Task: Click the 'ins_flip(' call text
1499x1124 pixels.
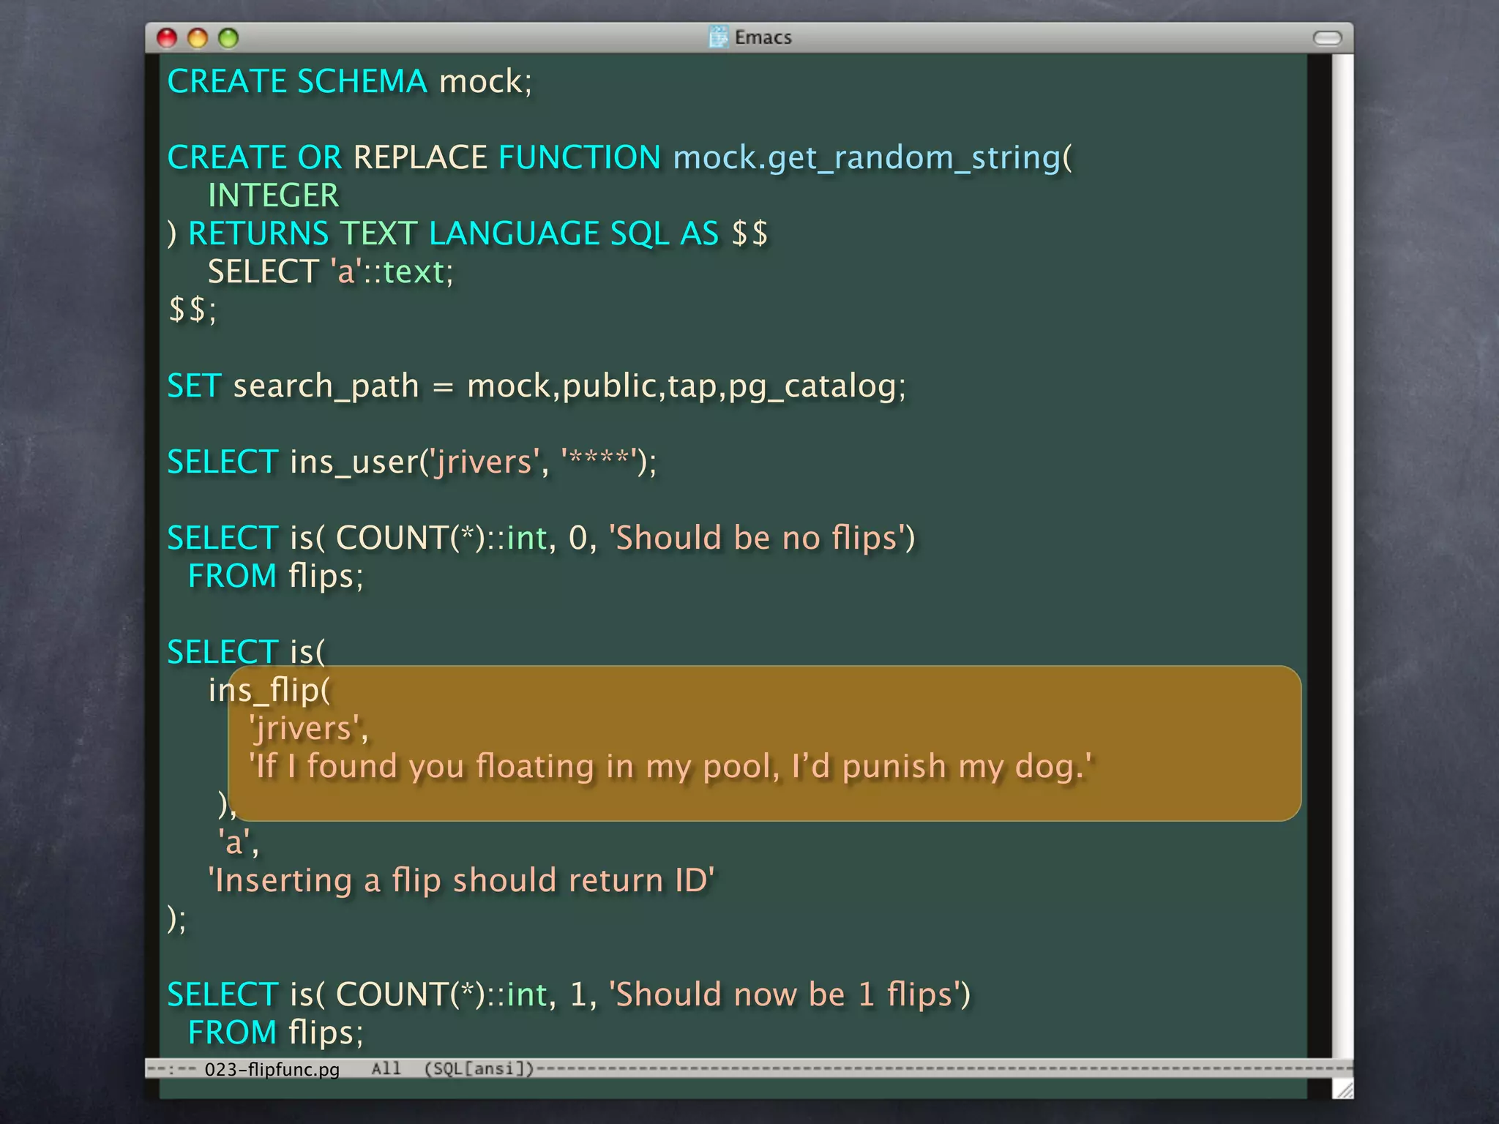Action: click(269, 690)
